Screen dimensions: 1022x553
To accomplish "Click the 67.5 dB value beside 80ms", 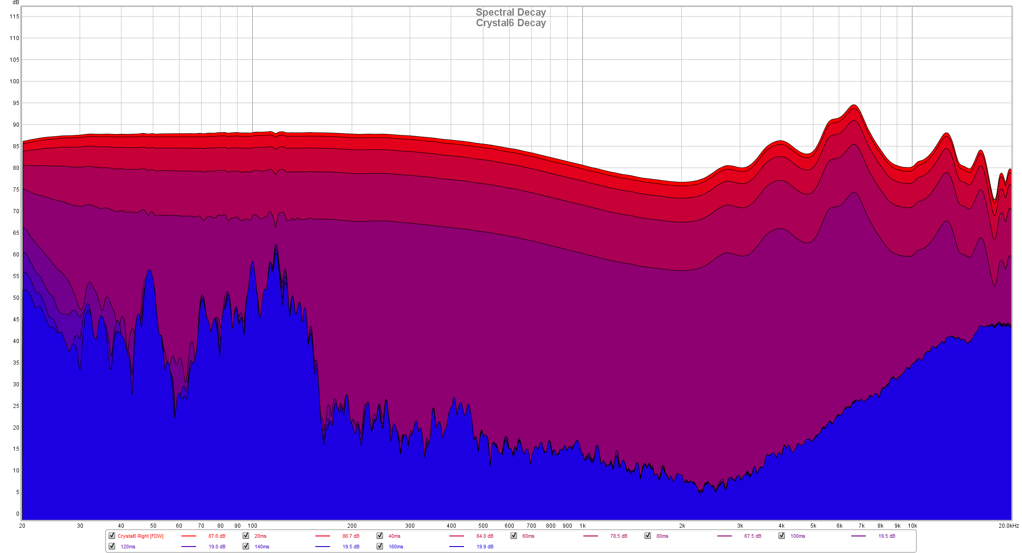I will coord(753,536).
